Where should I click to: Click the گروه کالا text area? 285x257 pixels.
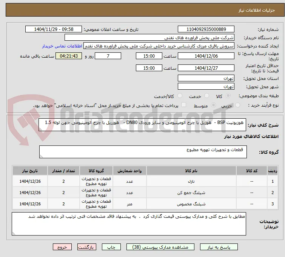pyautogui.click(x=143, y=152)
